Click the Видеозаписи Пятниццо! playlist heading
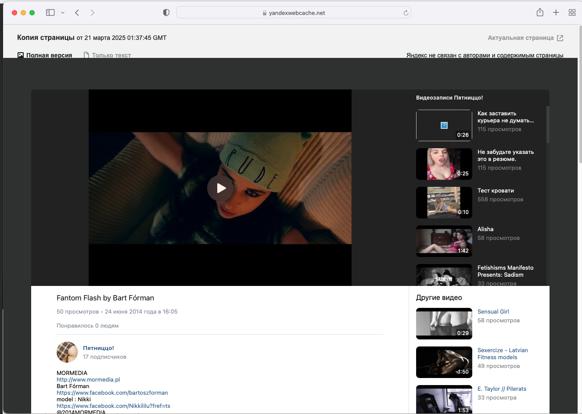The height and width of the screenshot is (414, 582). click(449, 98)
